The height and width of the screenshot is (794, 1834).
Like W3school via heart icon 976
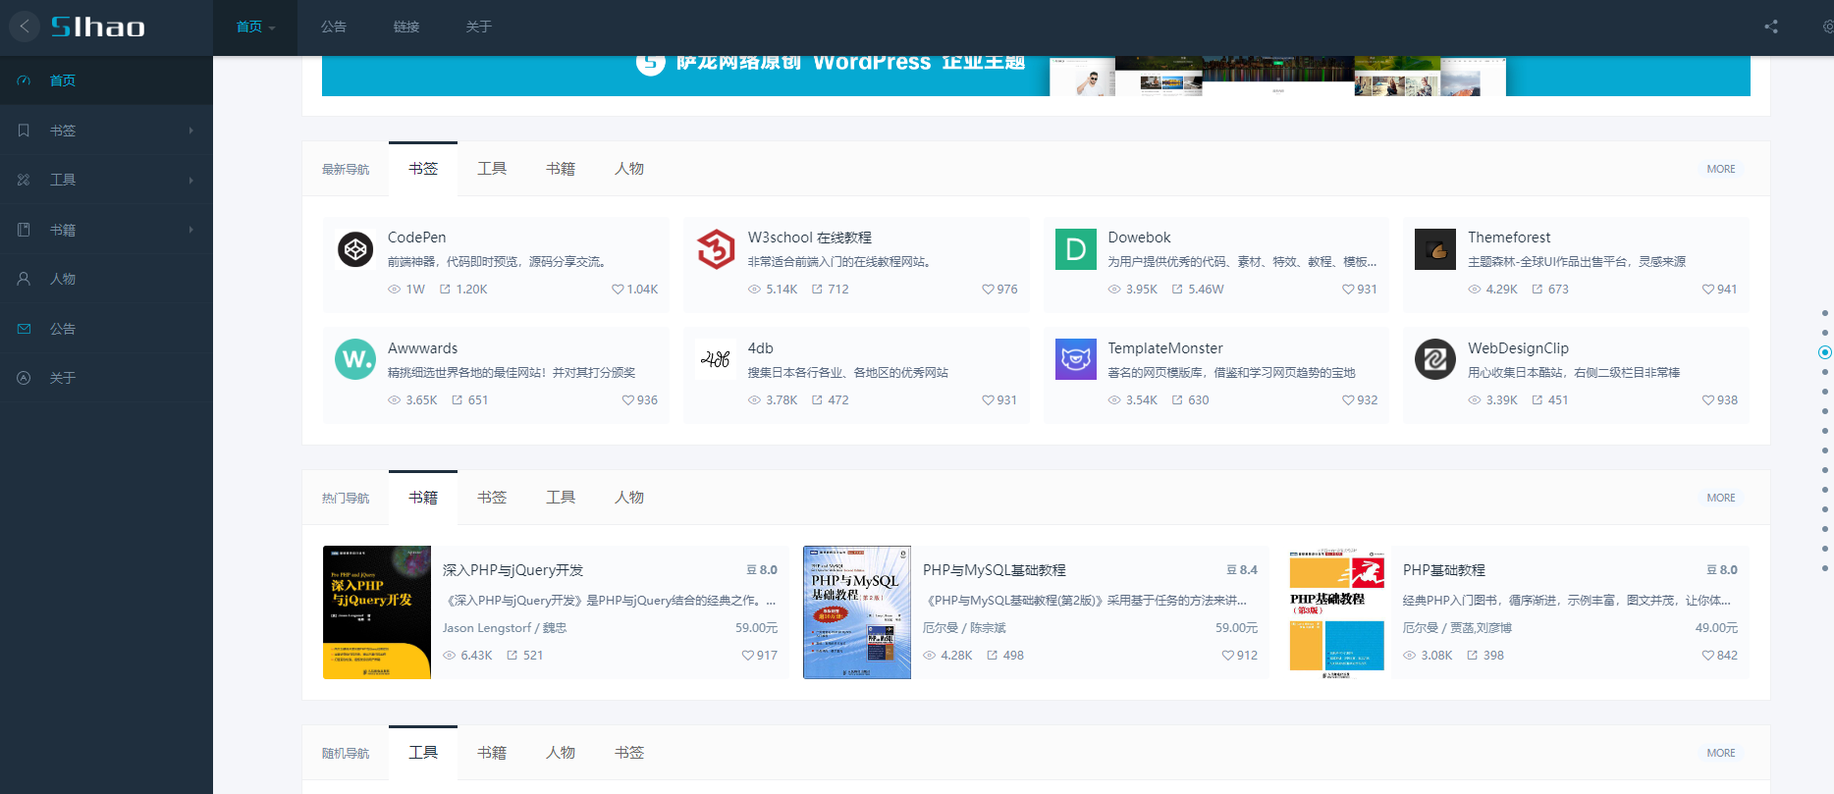[988, 290]
